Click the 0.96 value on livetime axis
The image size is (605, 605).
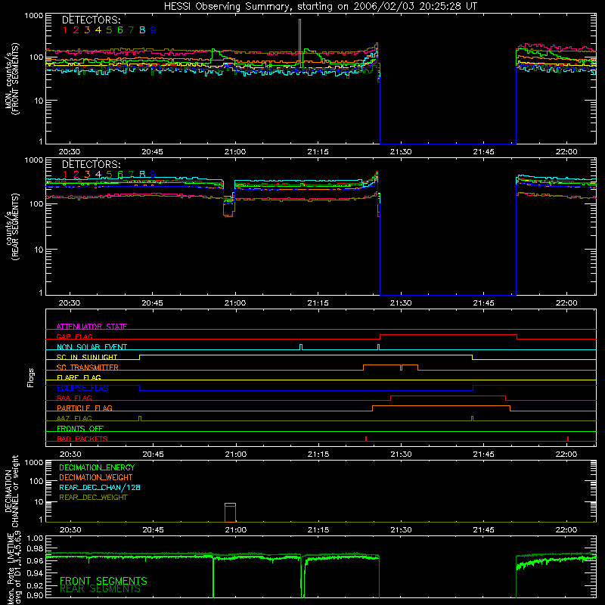point(35,560)
